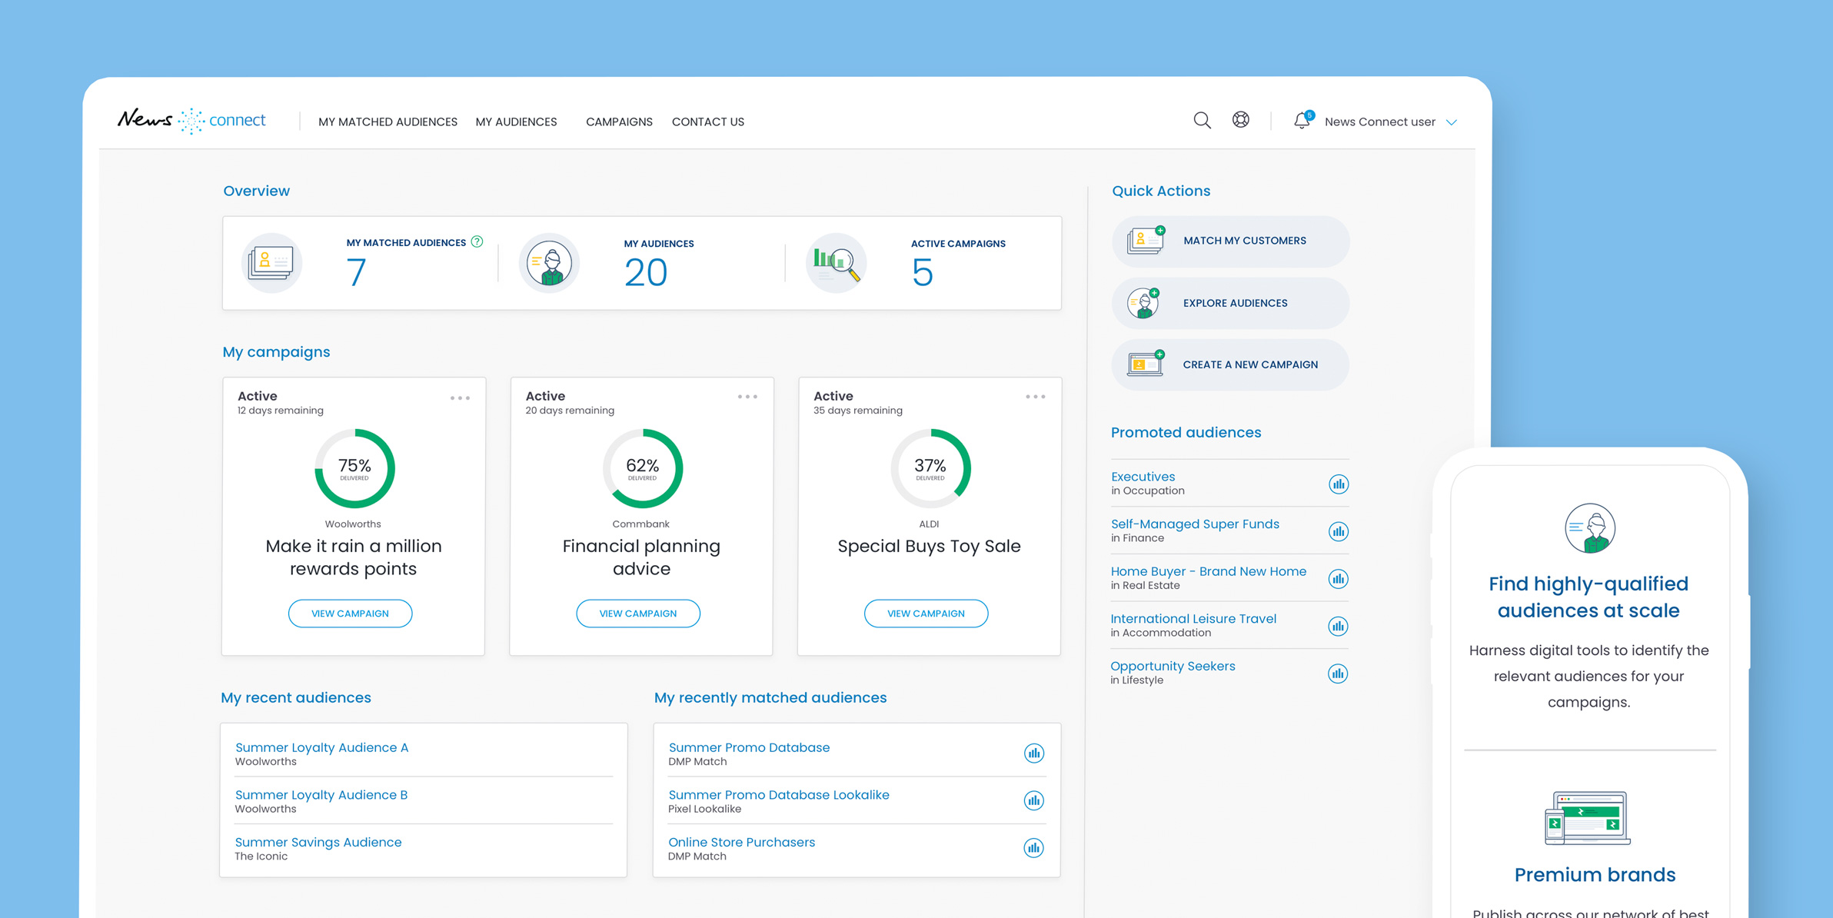Open Summer Promo Database Lookalike link
Screen dimensions: 1833x918
click(x=779, y=795)
